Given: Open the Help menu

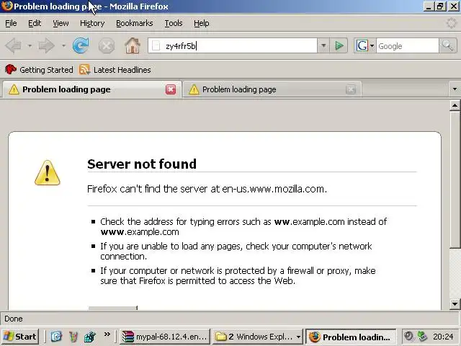Looking at the screenshot, I should (202, 23).
